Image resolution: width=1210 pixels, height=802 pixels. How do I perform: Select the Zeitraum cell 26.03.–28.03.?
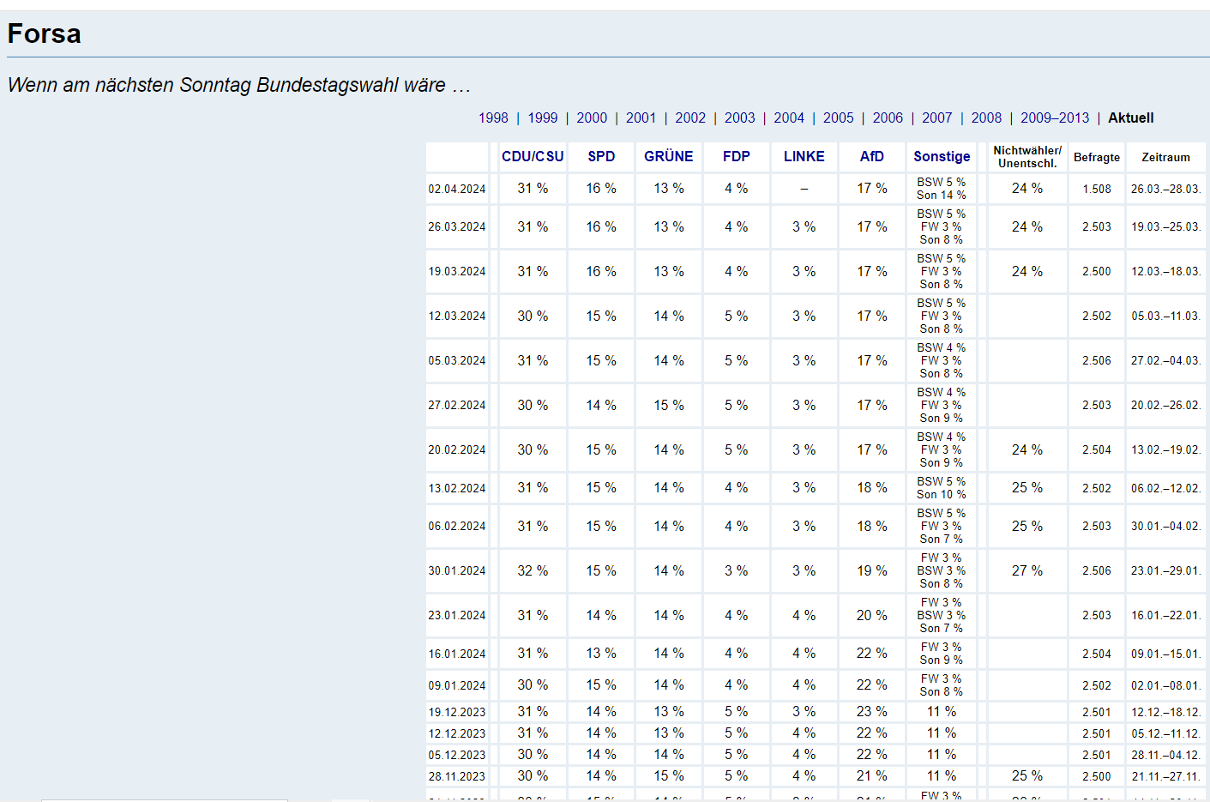(1165, 189)
